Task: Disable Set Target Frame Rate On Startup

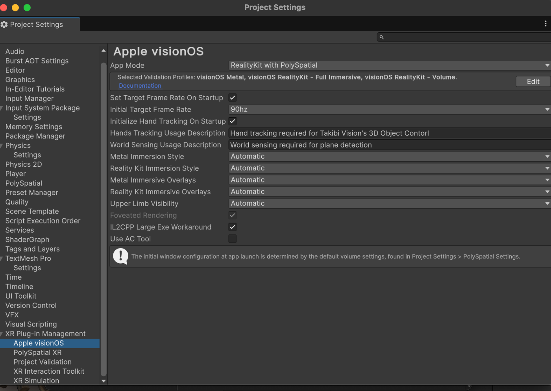Action: [x=233, y=98]
